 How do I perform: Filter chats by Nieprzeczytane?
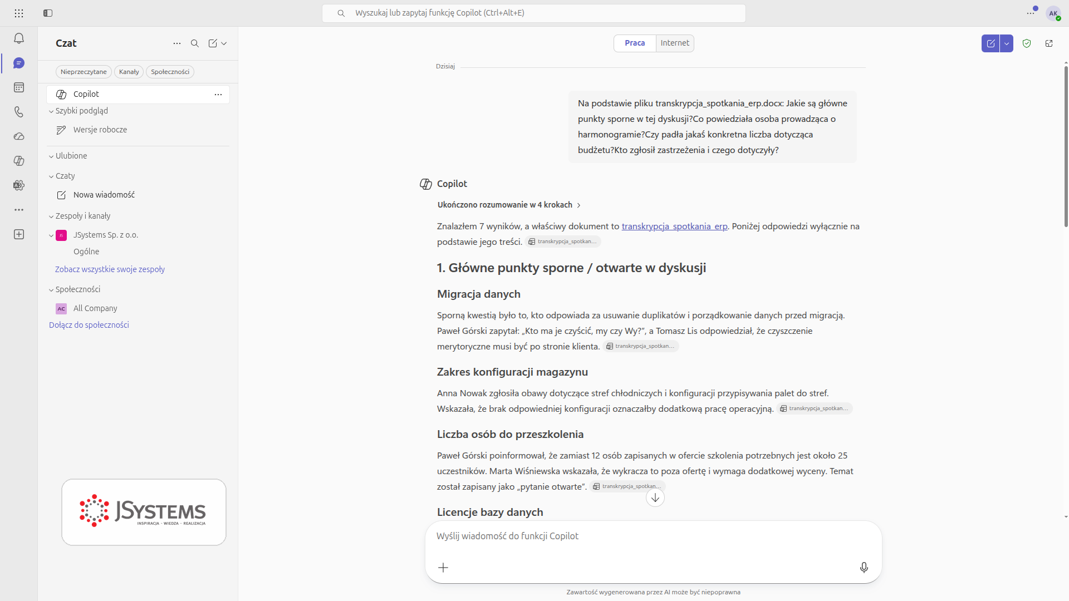pos(84,72)
